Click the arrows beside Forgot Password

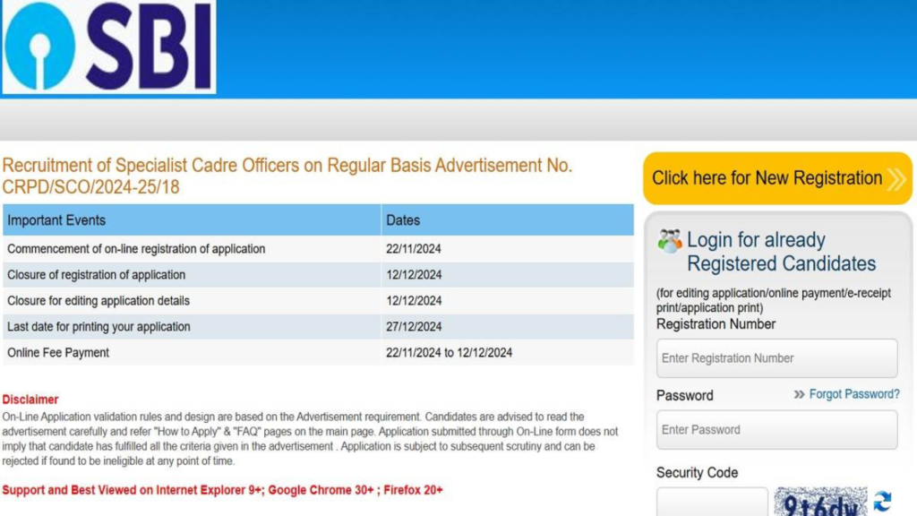coord(799,394)
